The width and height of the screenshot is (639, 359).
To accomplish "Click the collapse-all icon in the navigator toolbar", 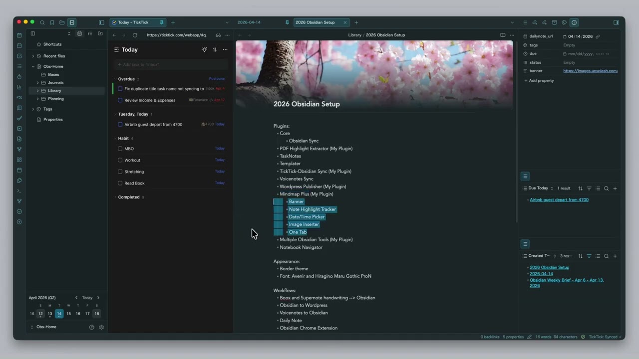I will pyautogui.click(x=69, y=33).
